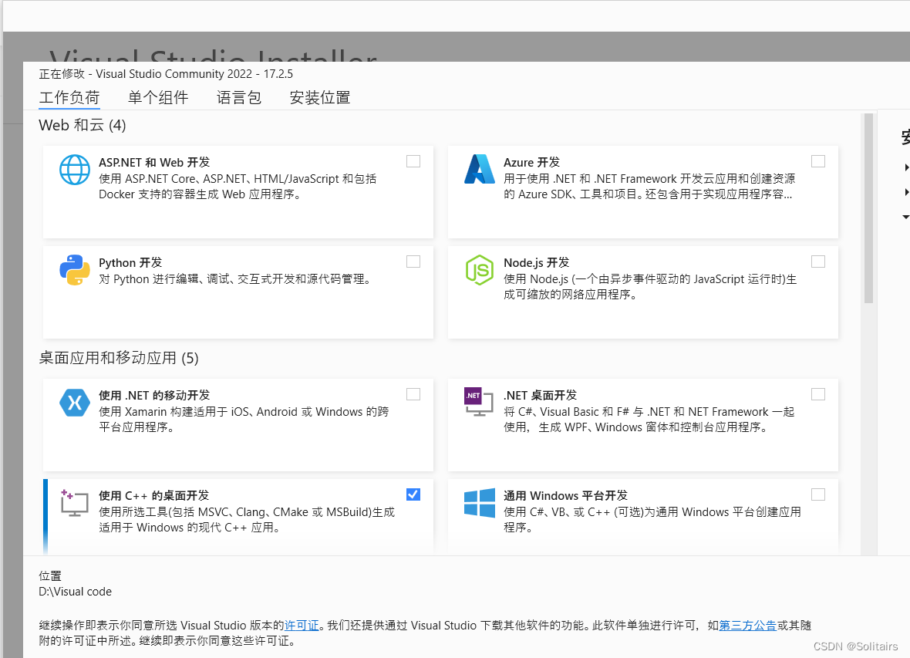Click the Web 和云 (4) section heading
910x658 pixels.
click(x=83, y=126)
